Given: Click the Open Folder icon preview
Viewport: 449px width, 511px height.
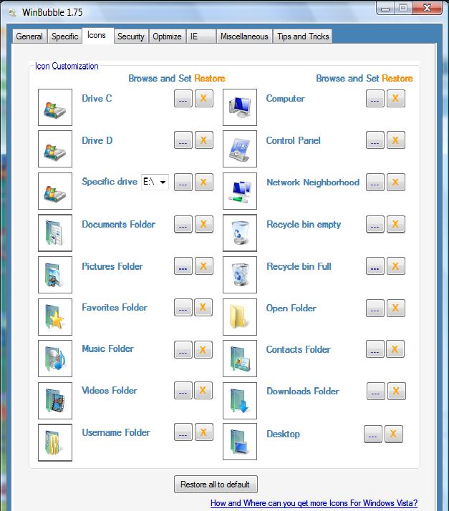Looking at the screenshot, I should pyautogui.click(x=240, y=317).
